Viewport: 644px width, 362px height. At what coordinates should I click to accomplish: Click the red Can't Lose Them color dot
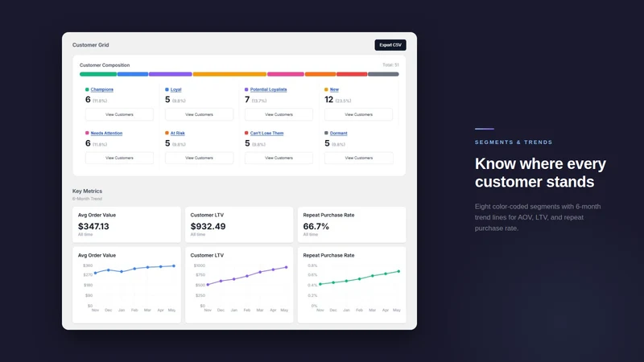tap(246, 133)
